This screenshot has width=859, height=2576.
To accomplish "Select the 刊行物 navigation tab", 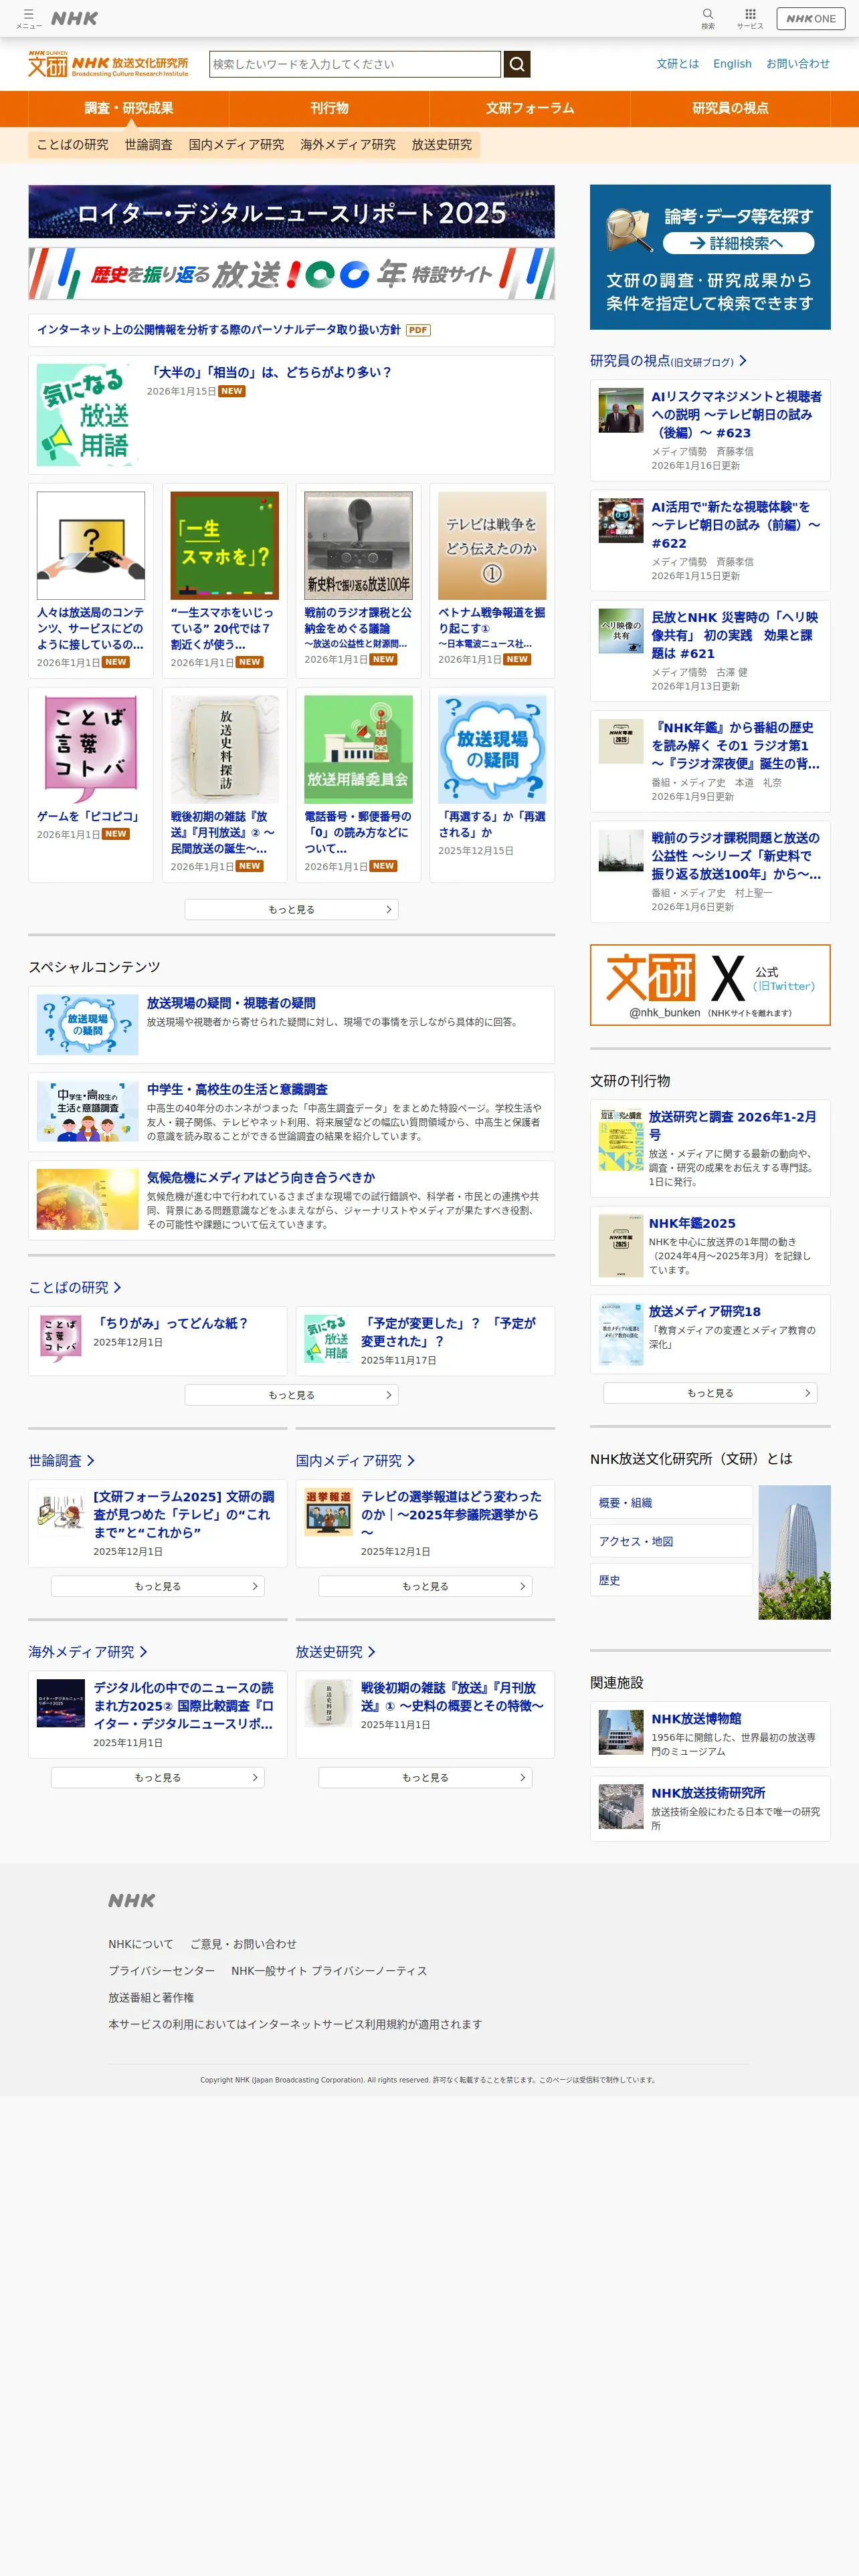I will (x=329, y=108).
